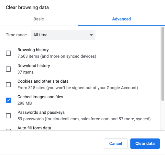Check Cookies and other site data box

tap(8, 85)
